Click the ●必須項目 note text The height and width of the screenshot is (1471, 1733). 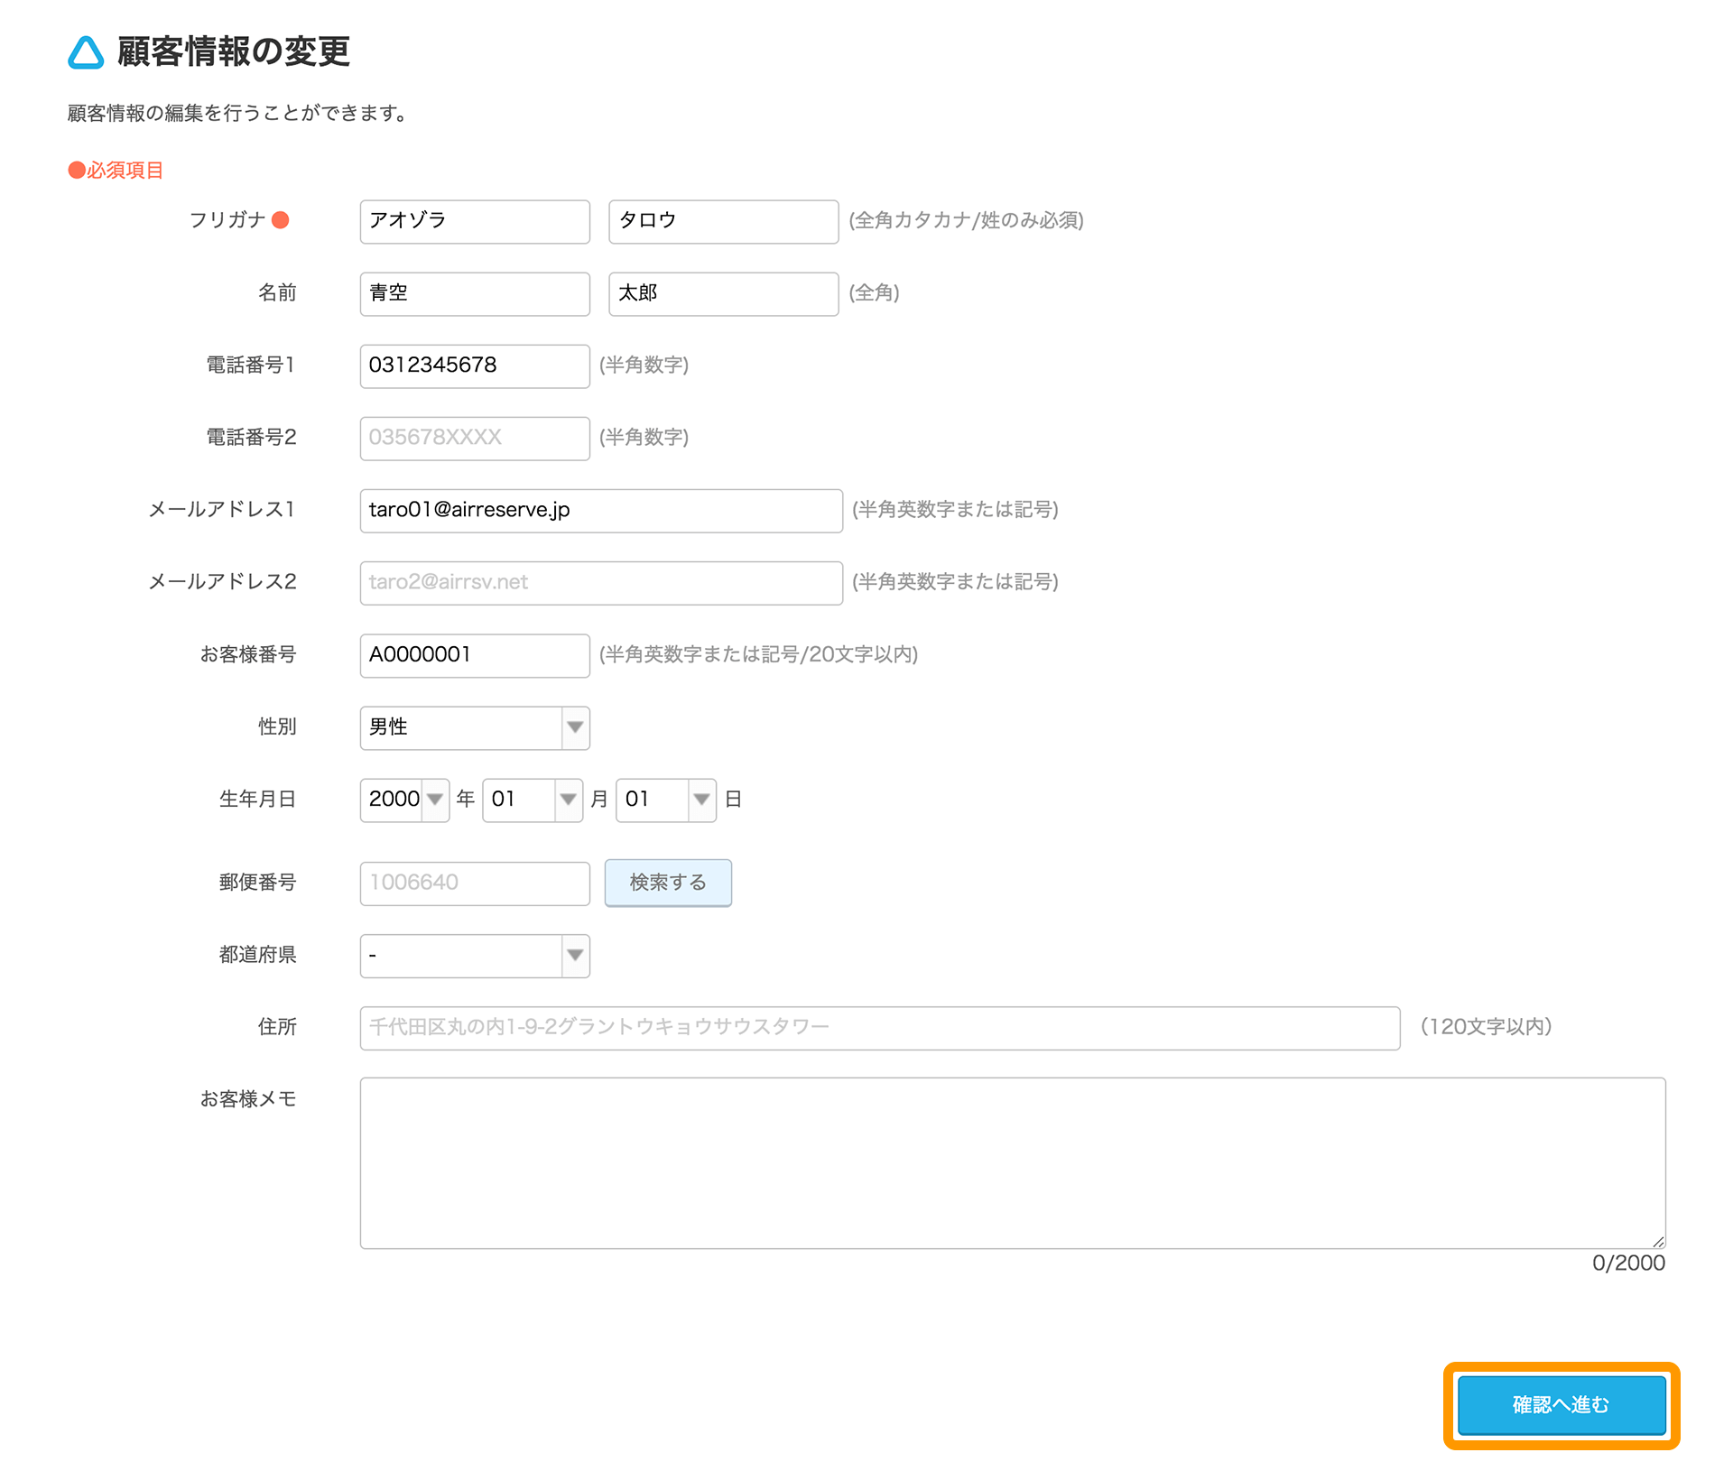point(116,170)
